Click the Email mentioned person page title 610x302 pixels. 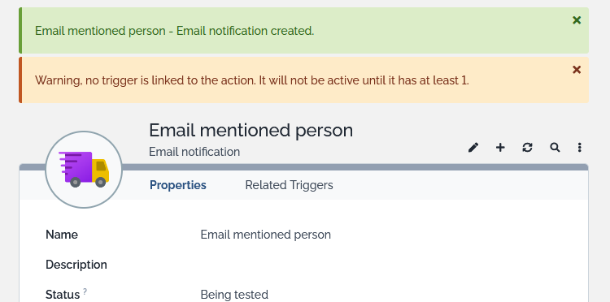click(x=251, y=131)
